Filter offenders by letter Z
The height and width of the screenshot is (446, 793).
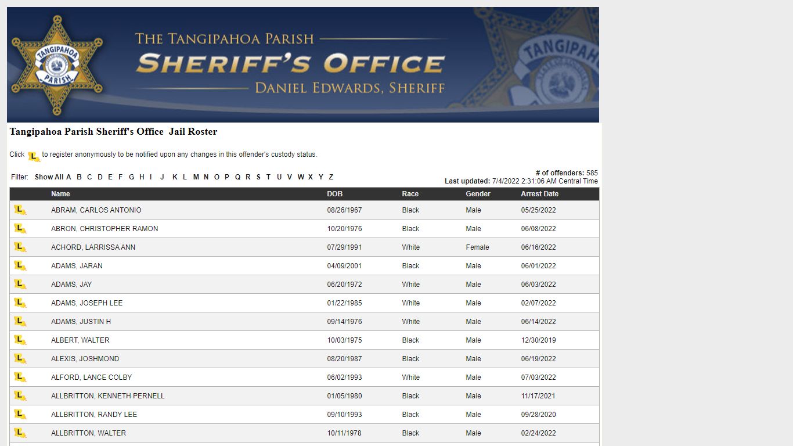click(331, 177)
